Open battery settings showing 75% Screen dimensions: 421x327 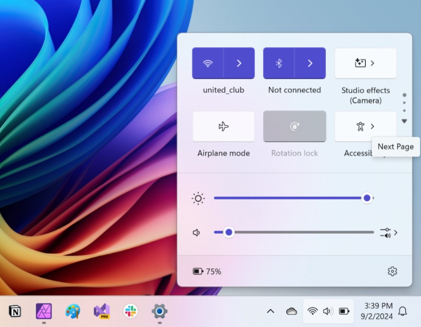[x=207, y=272]
